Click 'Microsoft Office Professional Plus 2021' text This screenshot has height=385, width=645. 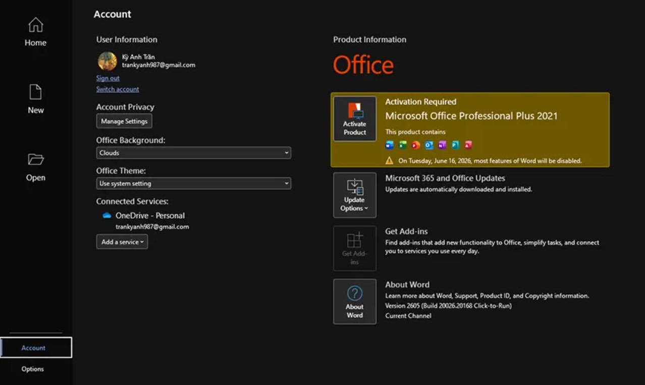[x=471, y=116]
